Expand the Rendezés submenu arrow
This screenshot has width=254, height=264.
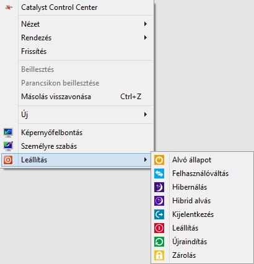[146, 38]
